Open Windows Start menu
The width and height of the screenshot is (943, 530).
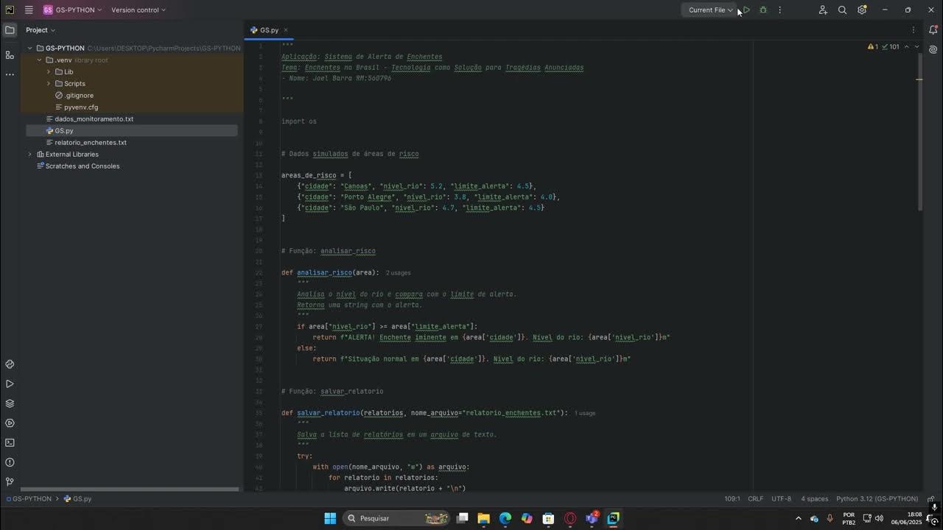click(x=330, y=518)
